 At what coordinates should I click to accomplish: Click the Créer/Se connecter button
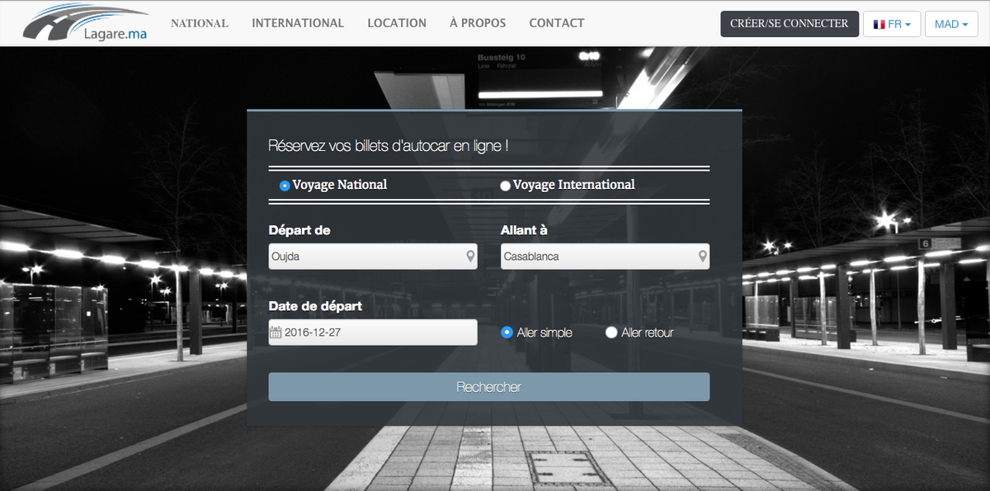790,24
